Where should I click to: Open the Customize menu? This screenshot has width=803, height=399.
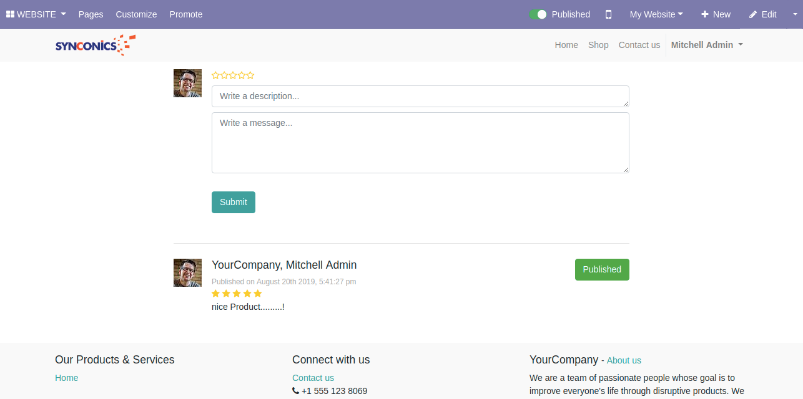click(x=136, y=14)
